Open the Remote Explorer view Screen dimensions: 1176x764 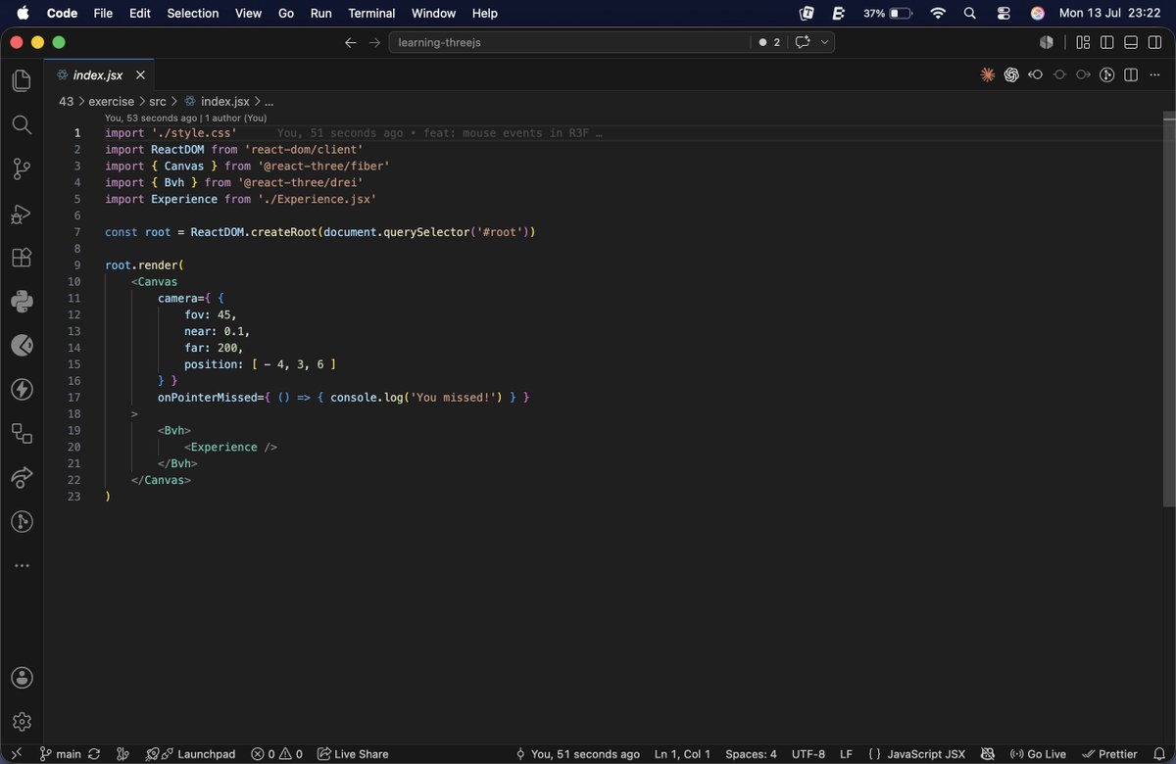click(x=22, y=434)
